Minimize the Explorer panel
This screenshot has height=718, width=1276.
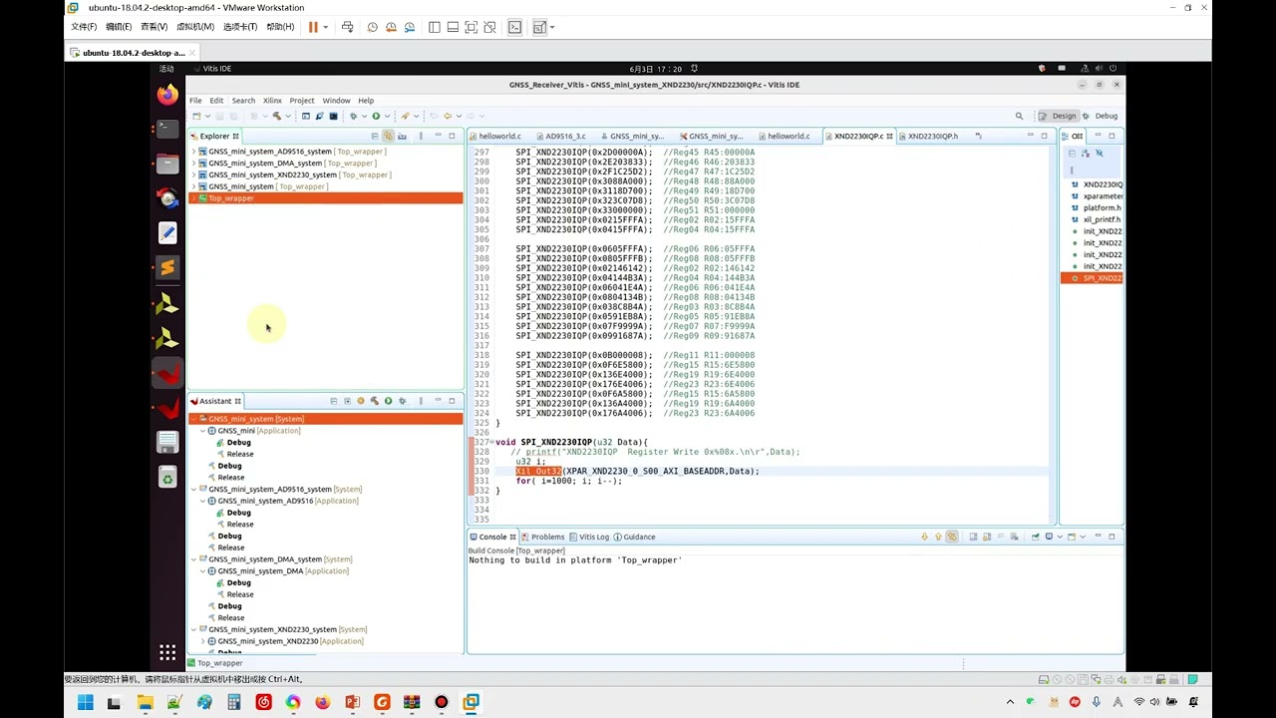pyautogui.click(x=438, y=135)
